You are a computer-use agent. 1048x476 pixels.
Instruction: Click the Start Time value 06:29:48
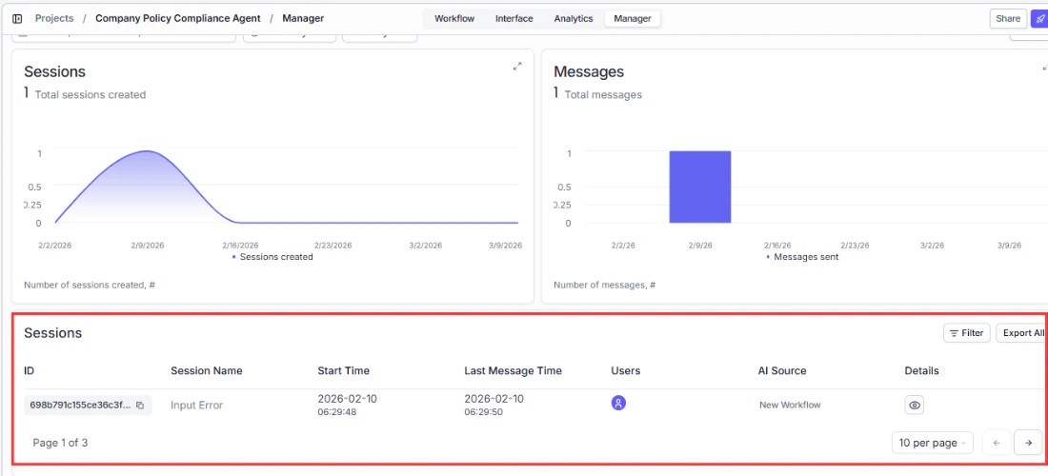tap(337, 412)
